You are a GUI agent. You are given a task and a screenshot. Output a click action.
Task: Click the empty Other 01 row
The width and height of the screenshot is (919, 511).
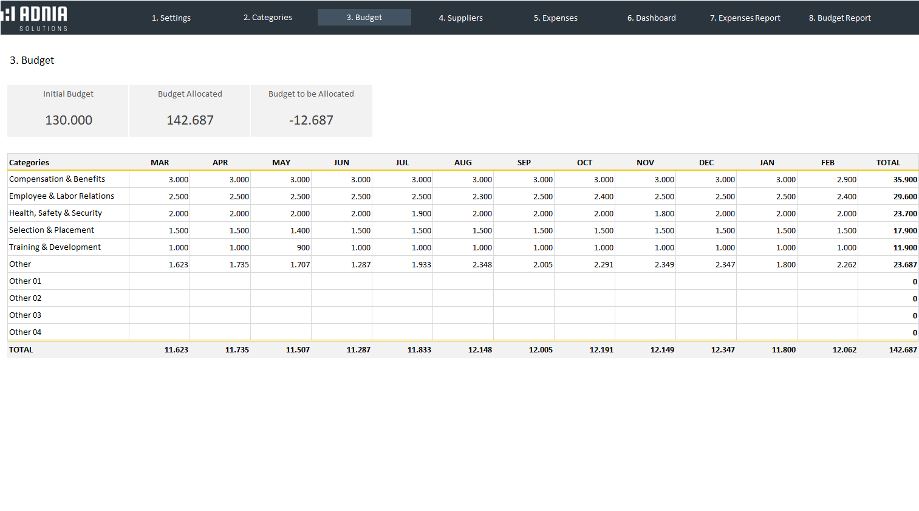pos(25,281)
